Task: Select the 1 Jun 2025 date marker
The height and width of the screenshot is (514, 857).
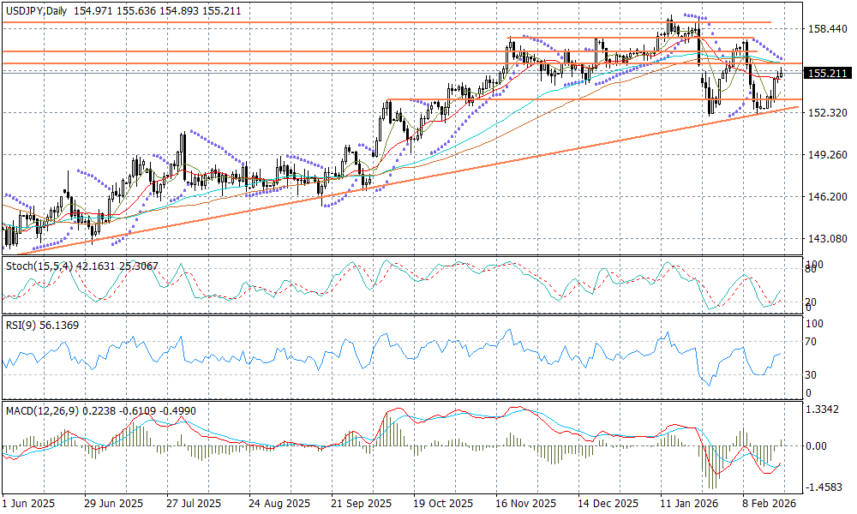Action: 29,504
